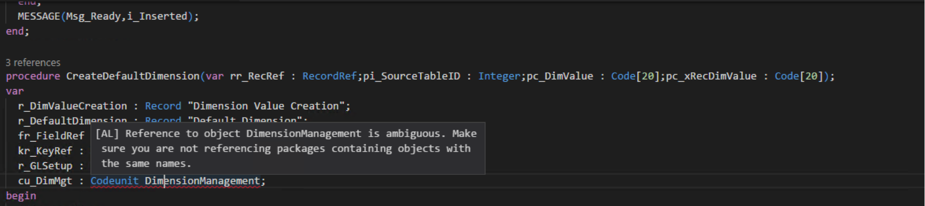Viewport: 925px width, 206px height.
Task: Click the Codeunit keyword on the cu_DimMgt line
Action: [115, 181]
